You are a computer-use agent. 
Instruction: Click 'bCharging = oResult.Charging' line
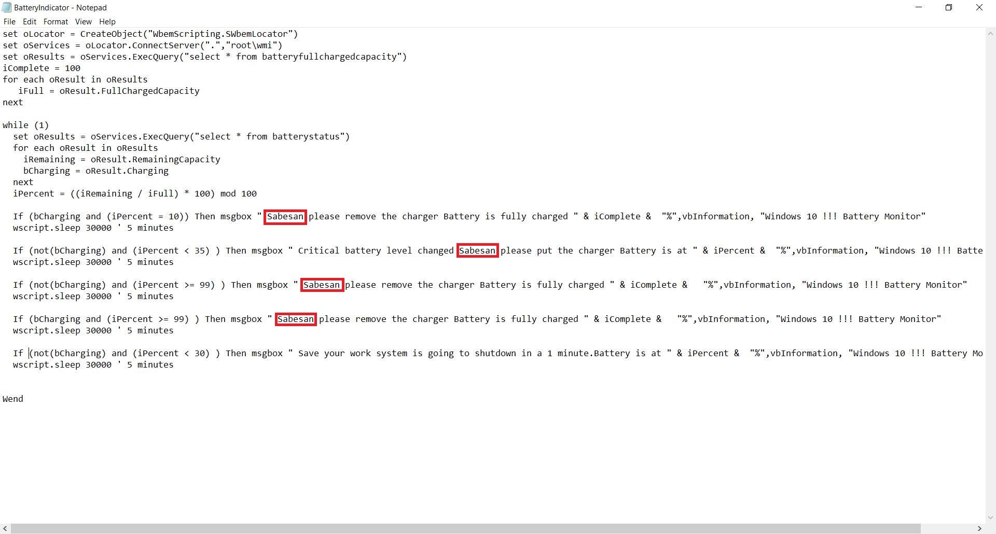tap(96, 171)
